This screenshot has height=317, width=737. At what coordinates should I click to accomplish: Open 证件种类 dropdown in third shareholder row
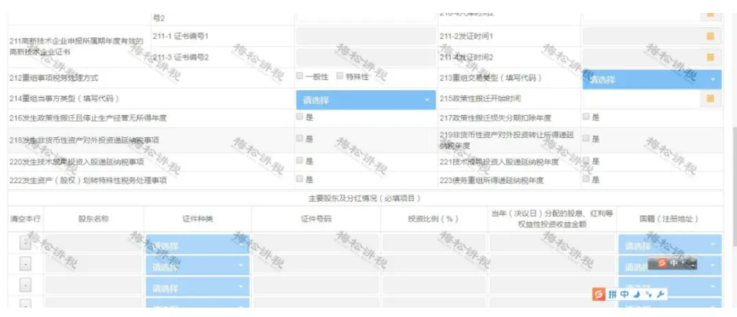coord(198,287)
